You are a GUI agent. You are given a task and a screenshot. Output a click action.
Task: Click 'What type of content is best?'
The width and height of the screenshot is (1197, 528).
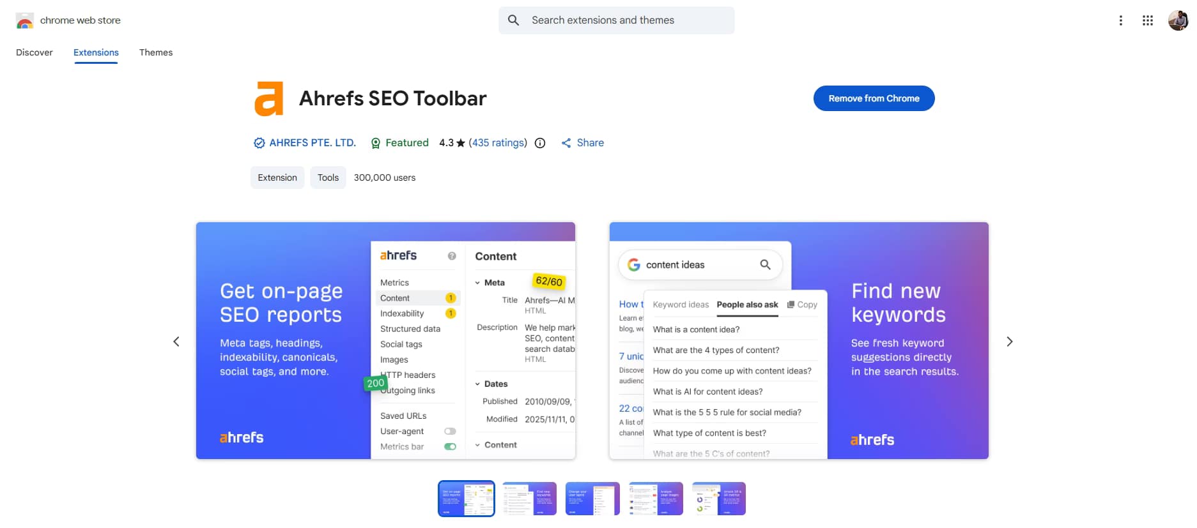pyautogui.click(x=709, y=434)
